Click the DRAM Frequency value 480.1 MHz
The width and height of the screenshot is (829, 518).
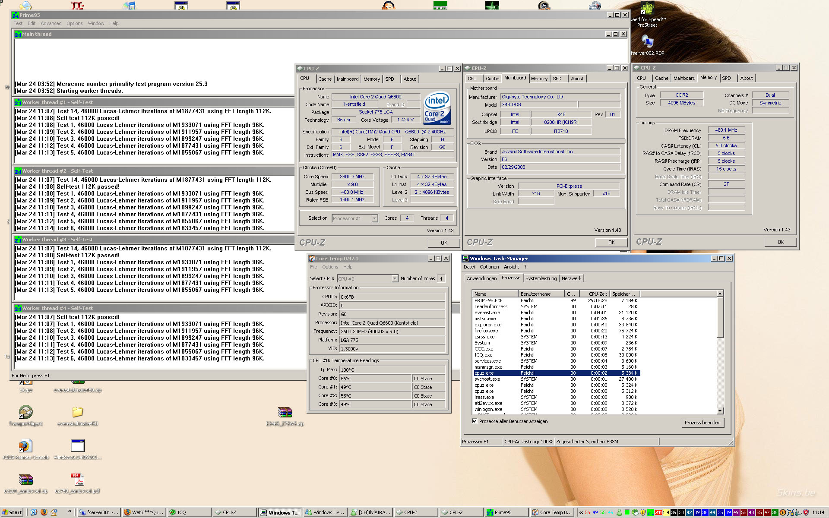(x=726, y=130)
